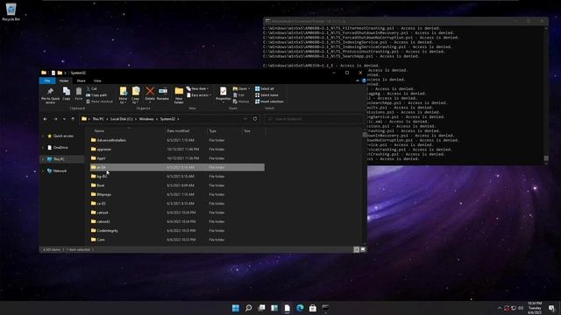Select the AppV folder

point(101,158)
